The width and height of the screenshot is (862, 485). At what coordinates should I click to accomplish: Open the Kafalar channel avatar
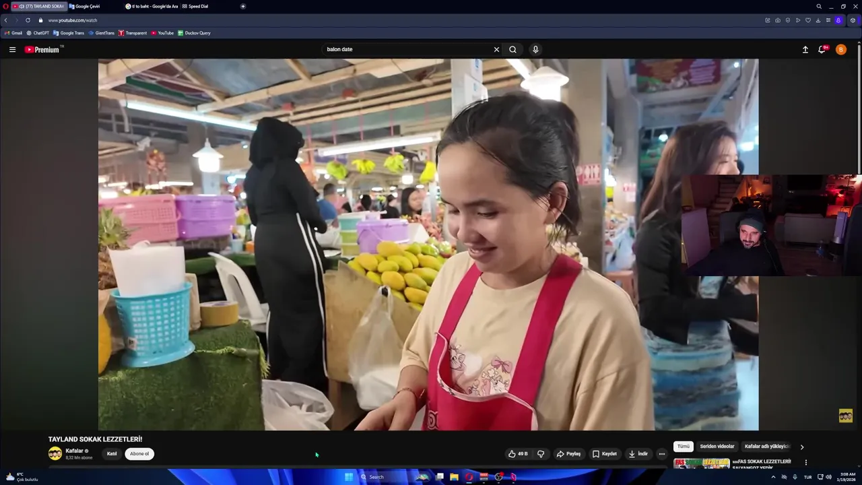(x=55, y=454)
